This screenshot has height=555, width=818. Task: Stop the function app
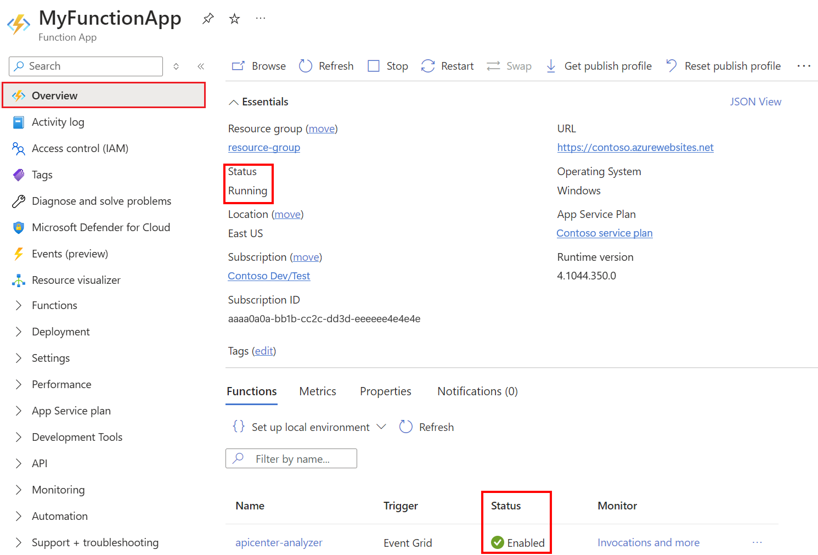point(387,66)
